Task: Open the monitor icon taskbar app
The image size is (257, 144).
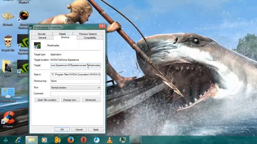Action: pos(122,140)
